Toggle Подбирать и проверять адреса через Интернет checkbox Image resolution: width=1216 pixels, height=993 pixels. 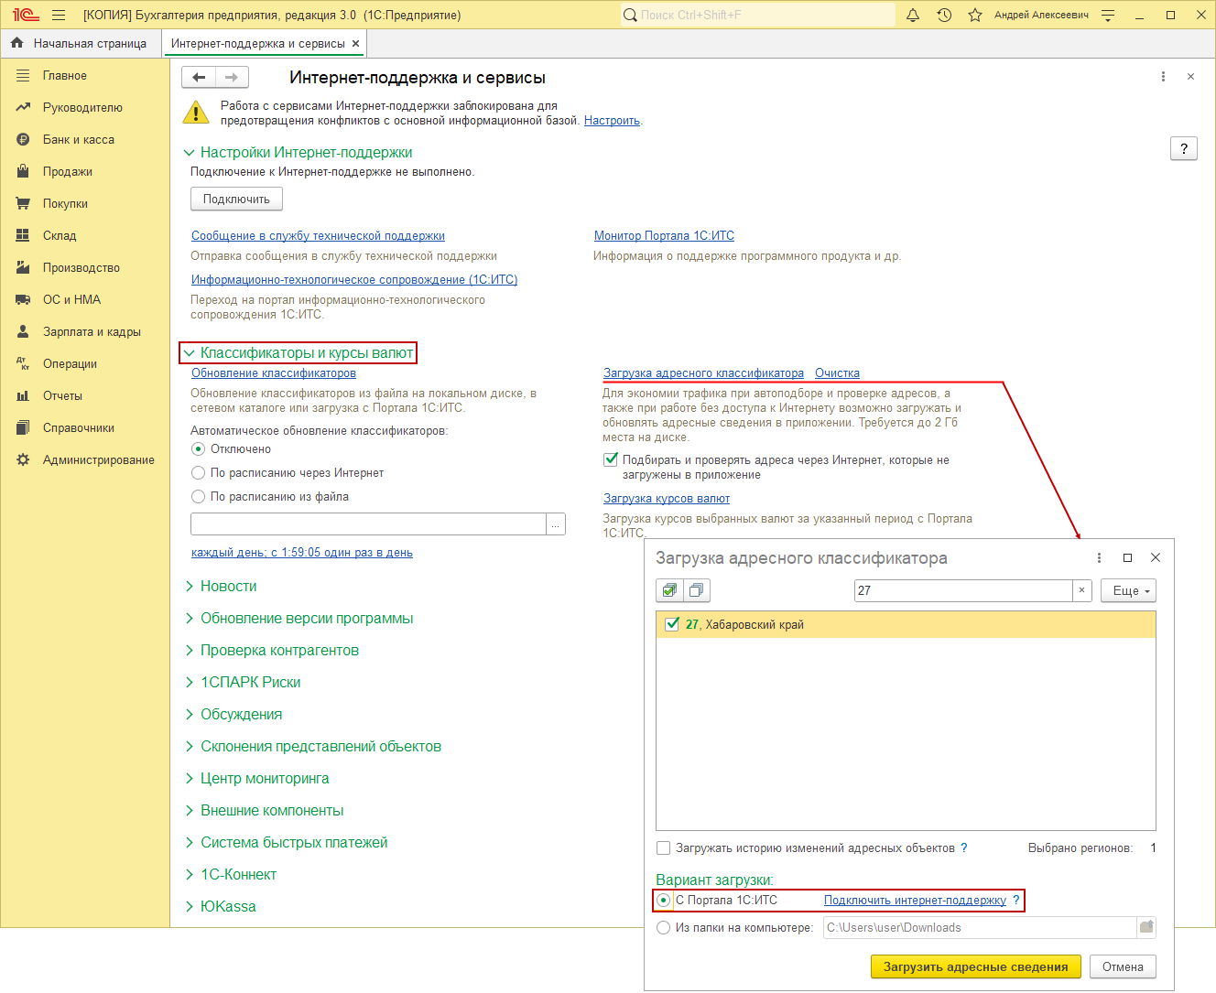click(x=611, y=460)
